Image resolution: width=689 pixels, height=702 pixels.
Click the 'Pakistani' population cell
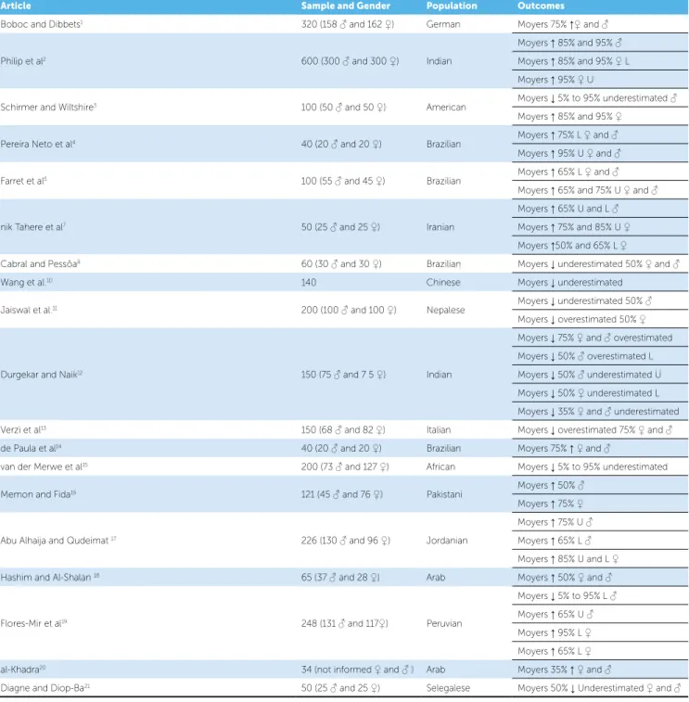(444, 494)
